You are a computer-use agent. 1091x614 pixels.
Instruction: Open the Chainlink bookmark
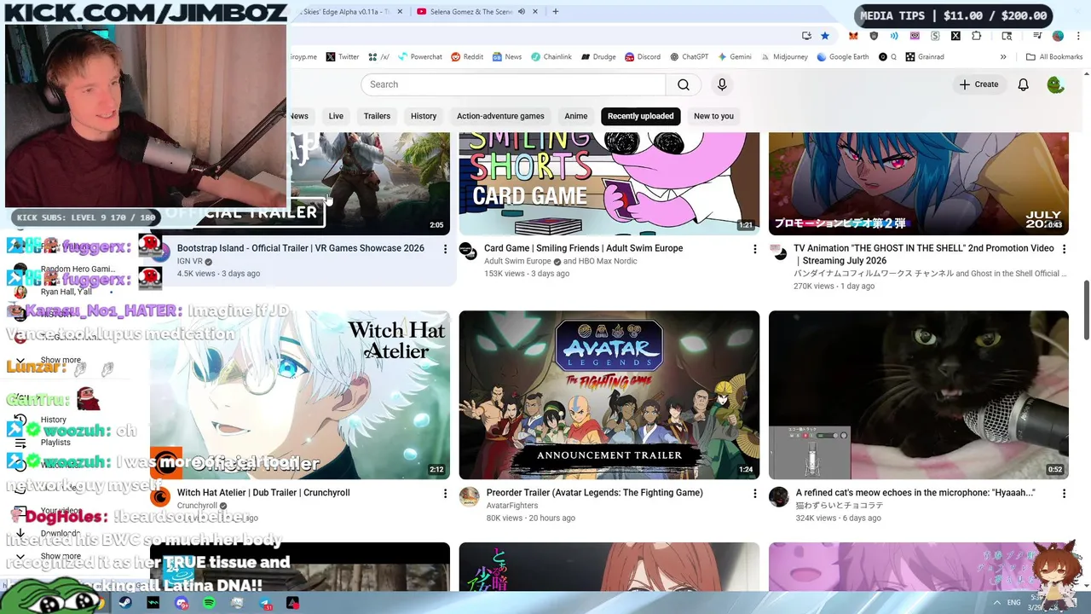coord(551,57)
